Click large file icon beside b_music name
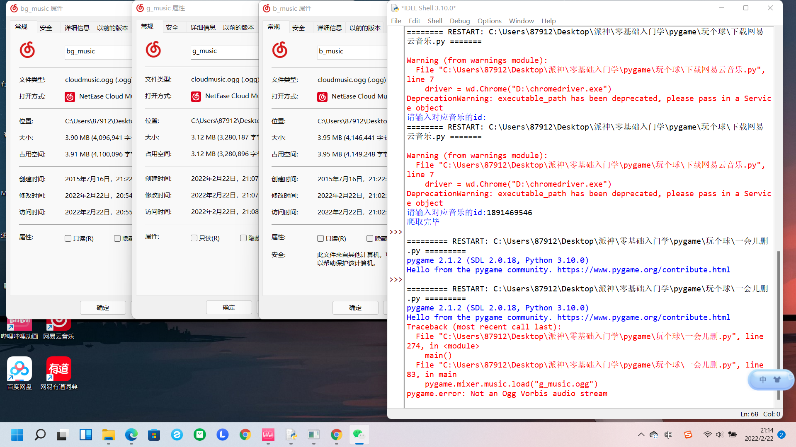The height and width of the screenshot is (447, 796). (x=280, y=50)
